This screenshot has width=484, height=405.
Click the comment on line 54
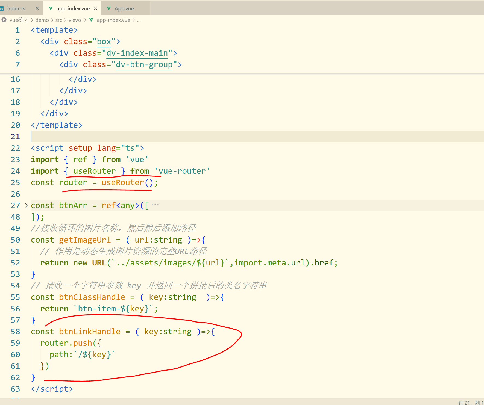coord(149,285)
